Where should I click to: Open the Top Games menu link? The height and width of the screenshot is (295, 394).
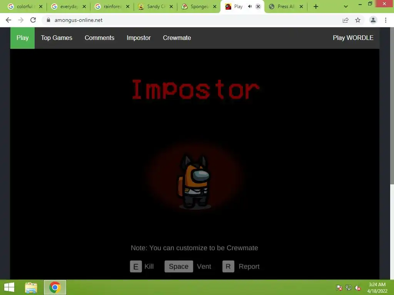tap(57, 38)
